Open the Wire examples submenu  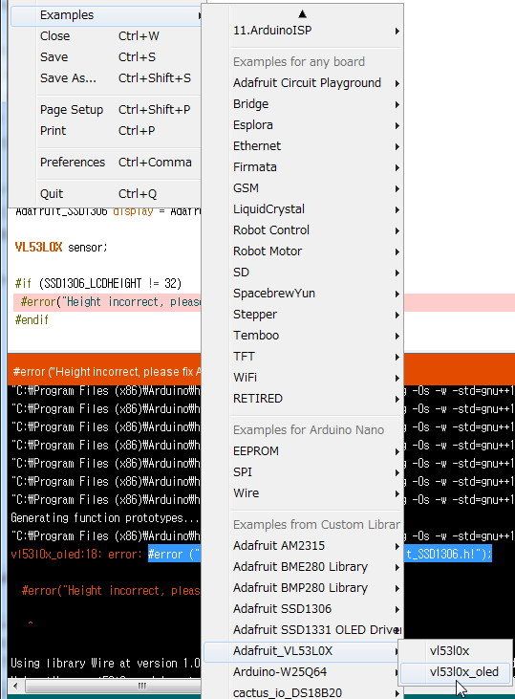point(304,493)
